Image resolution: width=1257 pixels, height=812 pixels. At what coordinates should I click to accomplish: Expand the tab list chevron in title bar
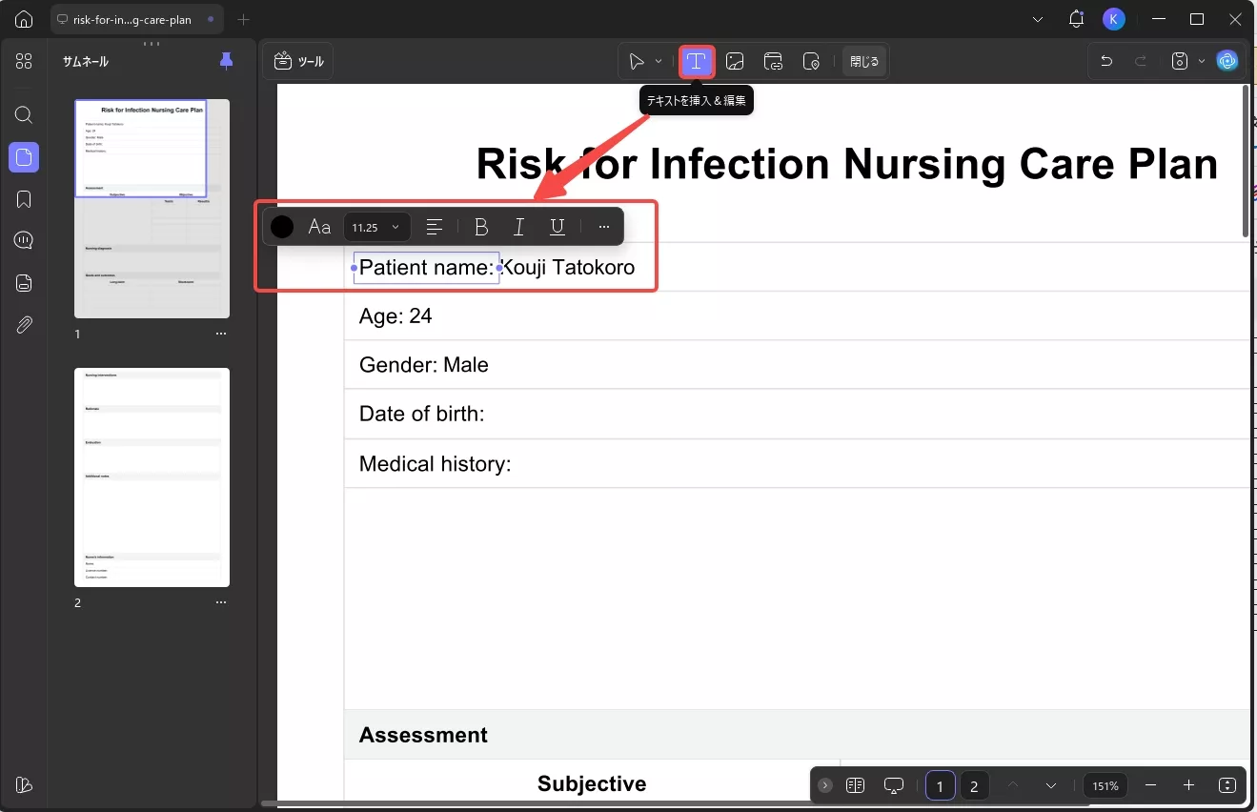coord(1039,19)
